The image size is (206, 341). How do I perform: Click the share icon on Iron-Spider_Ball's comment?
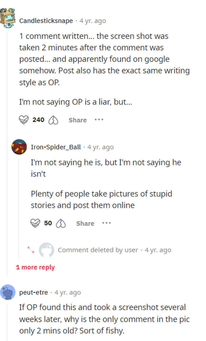[x=85, y=223]
